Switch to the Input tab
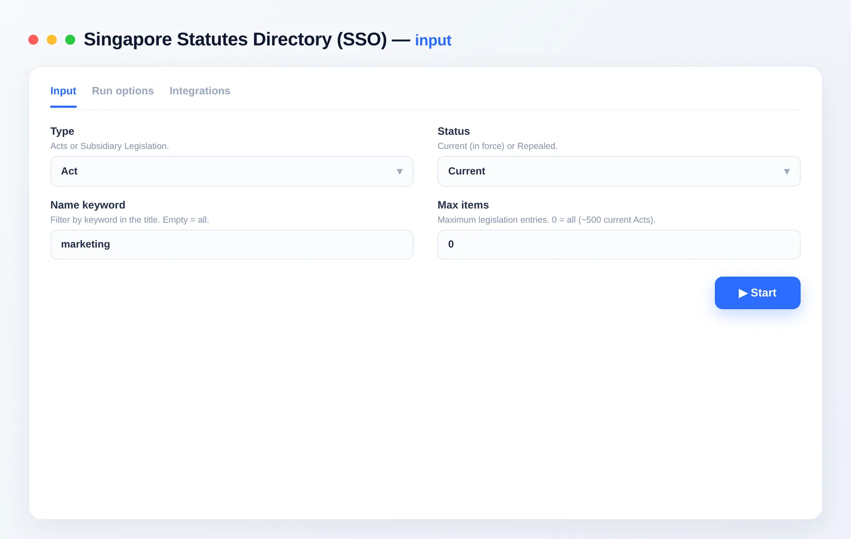The height and width of the screenshot is (539, 851). [63, 91]
